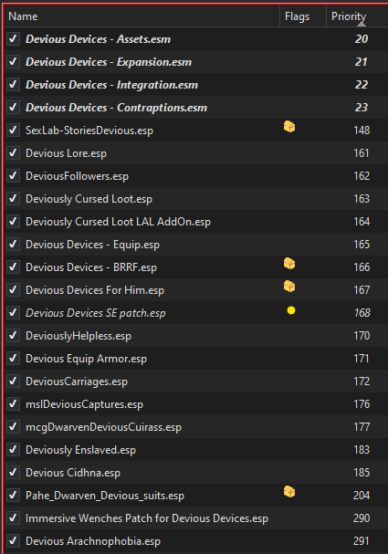Select plugin name mslDeviousCaptures.esp

pyautogui.click(x=85, y=404)
